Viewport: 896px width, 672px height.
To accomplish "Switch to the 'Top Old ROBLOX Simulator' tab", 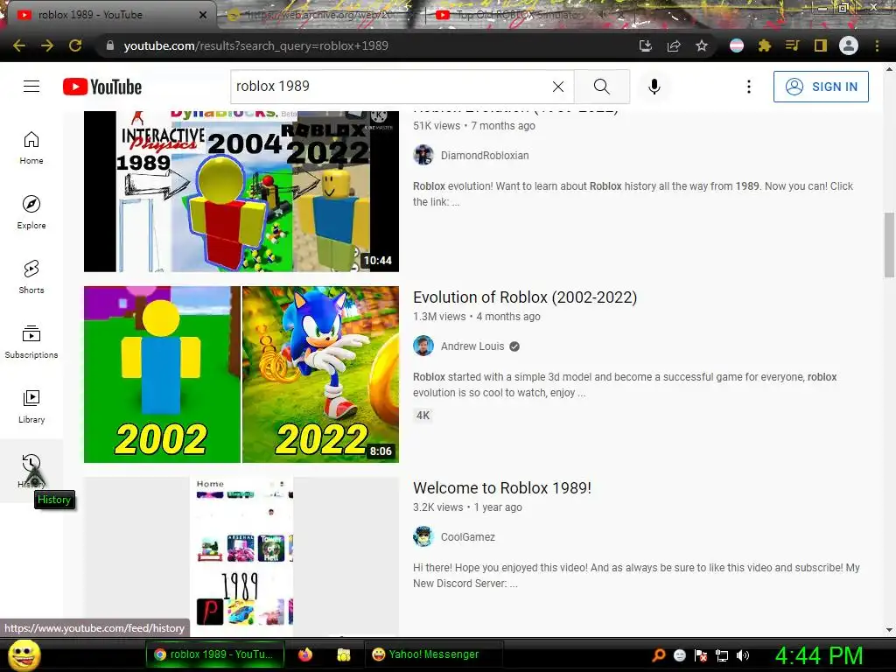I will [517, 15].
